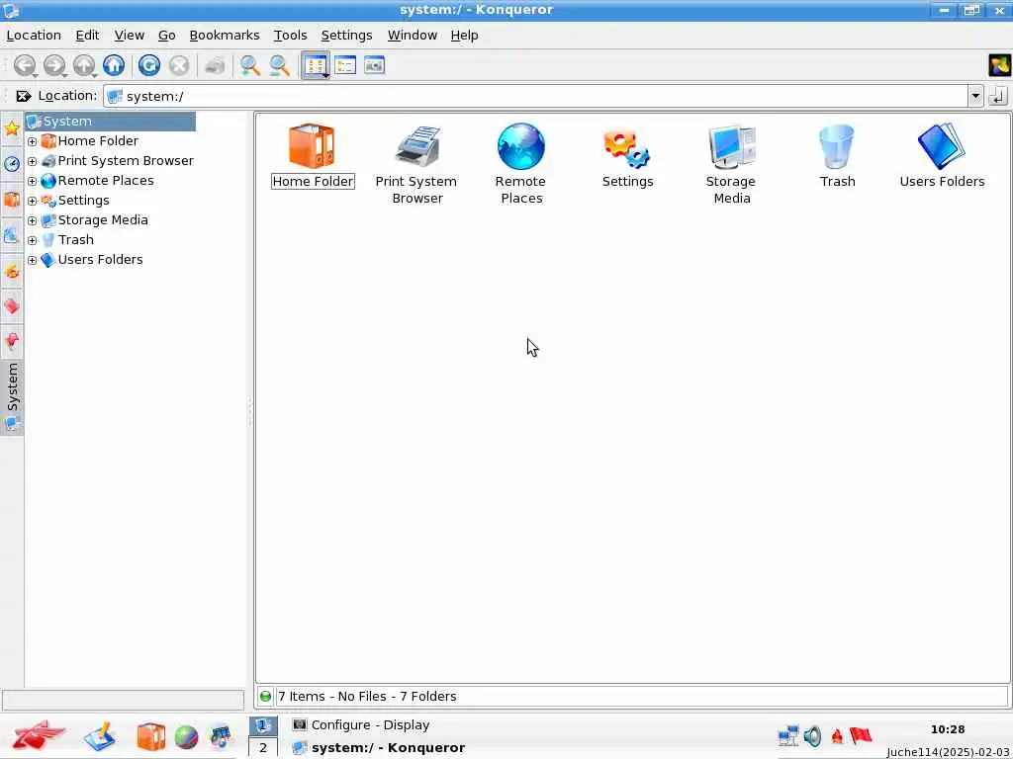
Task: Click the Forward navigation arrow in toolbar
Action: 54,65
